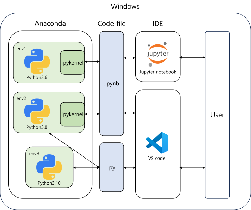The width and height of the screenshot is (251, 210).
Task: Click the Jupyter notebook caption
Action: (158, 72)
